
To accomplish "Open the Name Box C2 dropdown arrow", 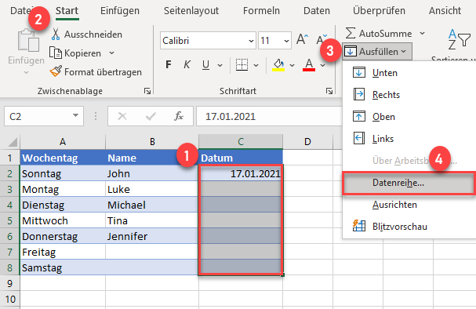I will coord(75,115).
